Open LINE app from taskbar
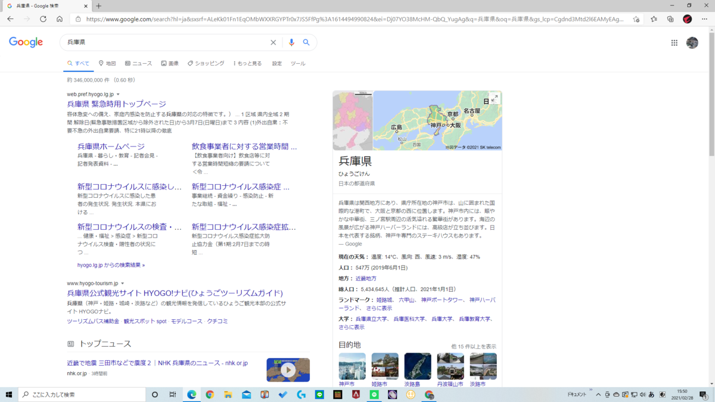 click(319, 394)
